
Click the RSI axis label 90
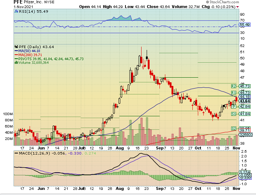pos(242,15)
